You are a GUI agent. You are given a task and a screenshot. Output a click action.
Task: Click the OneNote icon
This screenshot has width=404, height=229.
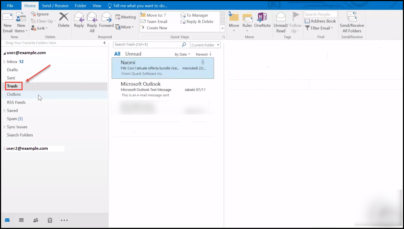[262, 17]
